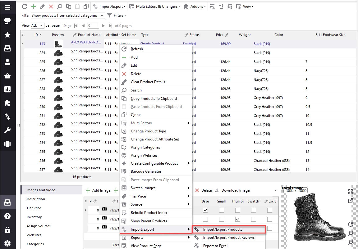Open the store icon in the sidebar
The width and height of the screenshot is (358, 249).
pyautogui.click(x=7, y=21)
